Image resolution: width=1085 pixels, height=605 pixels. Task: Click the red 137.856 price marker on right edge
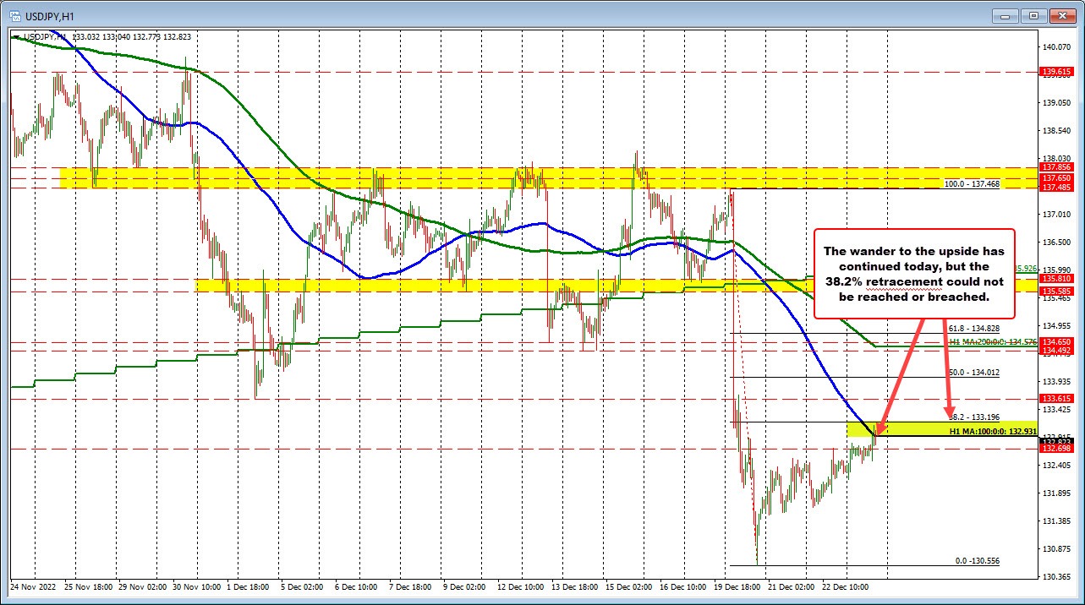(1055, 167)
